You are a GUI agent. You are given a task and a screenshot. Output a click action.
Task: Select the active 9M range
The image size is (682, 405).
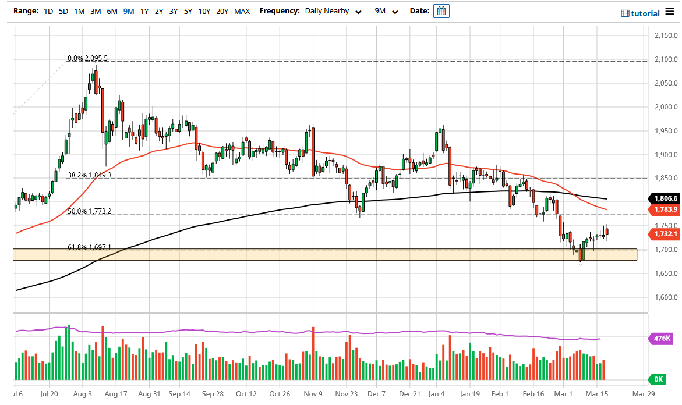pyautogui.click(x=129, y=11)
